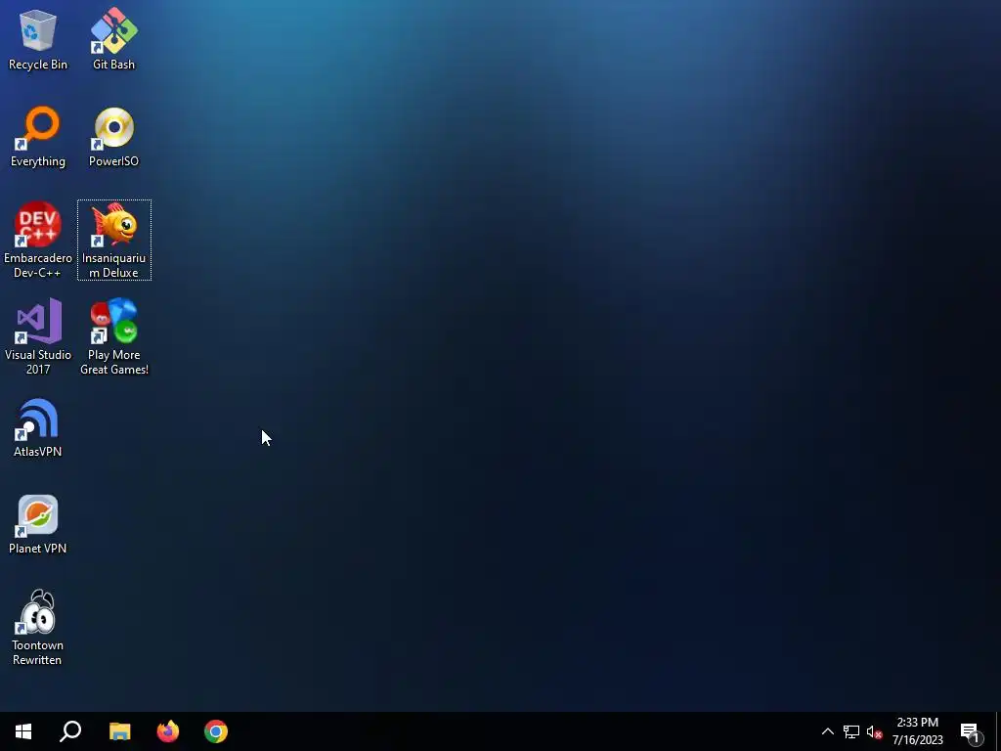The width and height of the screenshot is (1001, 751).
Task: Select the Recycle Bin desktop icon
Action: pyautogui.click(x=38, y=39)
